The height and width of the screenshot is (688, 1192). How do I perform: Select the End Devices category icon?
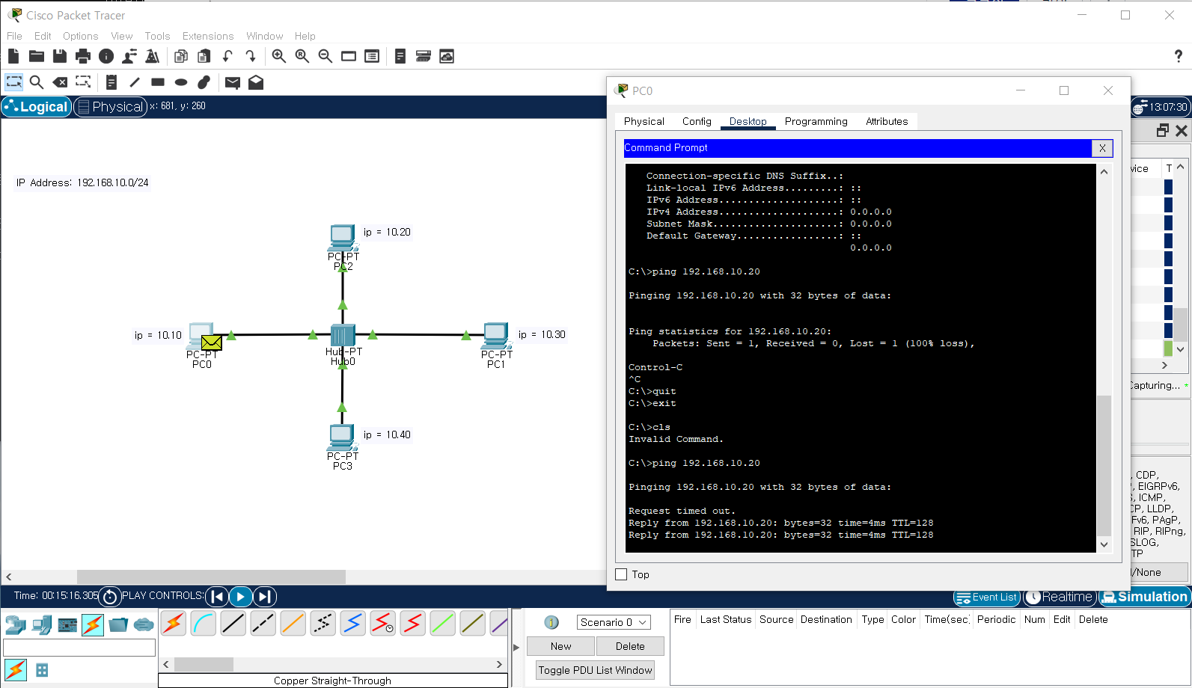click(42, 624)
